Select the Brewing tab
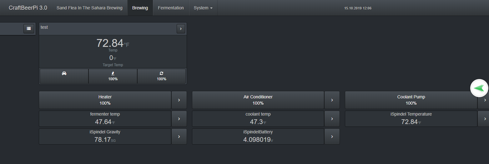 point(140,8)
